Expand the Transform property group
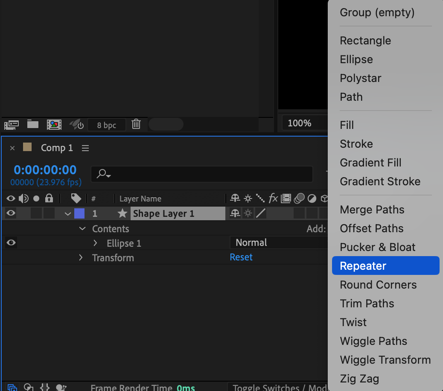The image size is (443, 391). tap(81, 258)
